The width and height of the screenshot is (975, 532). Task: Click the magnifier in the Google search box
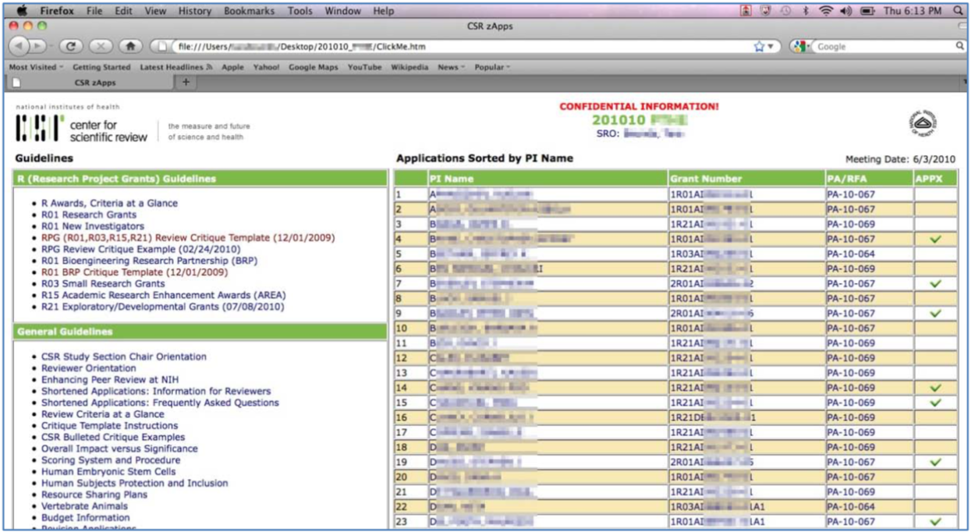(960, 47)
